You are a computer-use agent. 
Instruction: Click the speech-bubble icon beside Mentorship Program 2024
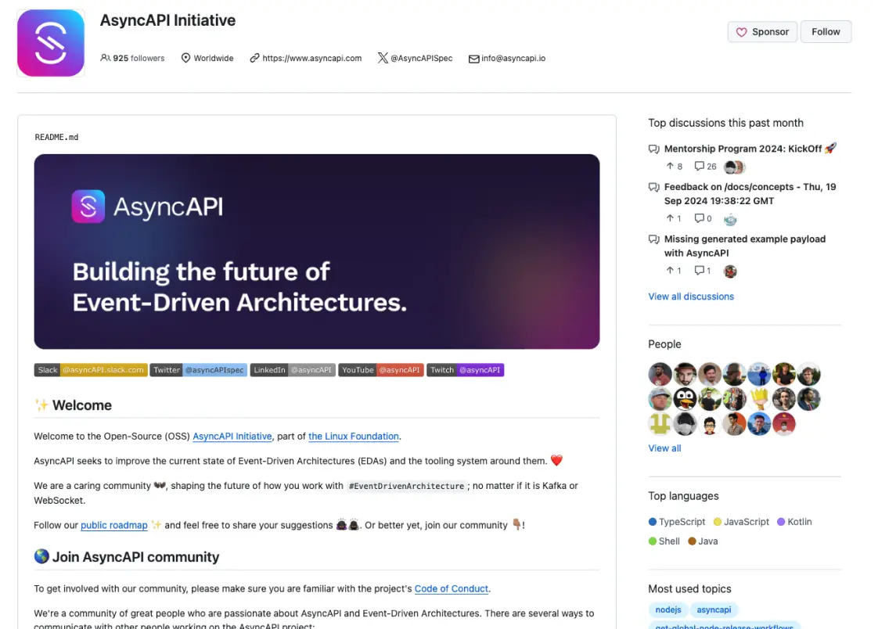(x=653, y=149)
